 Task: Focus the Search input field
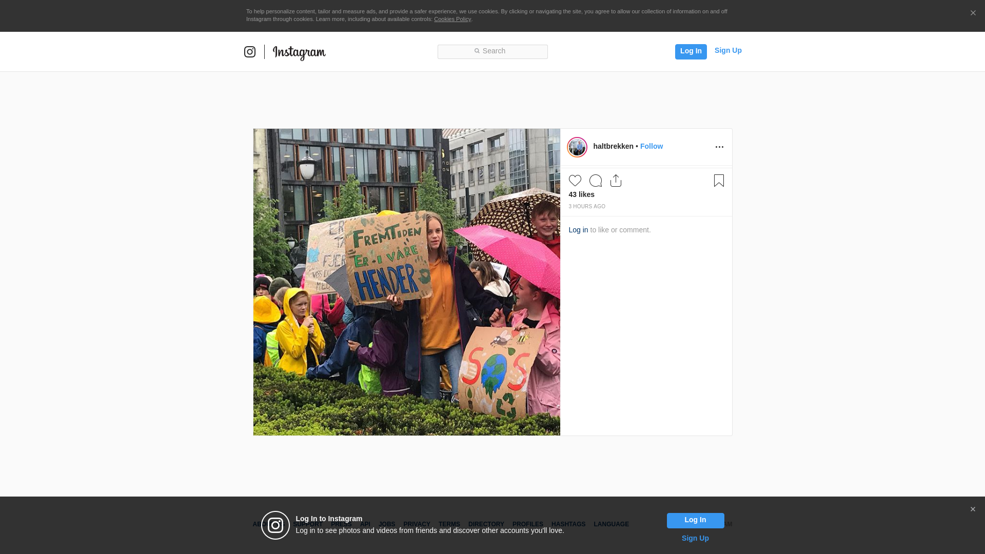493,51
